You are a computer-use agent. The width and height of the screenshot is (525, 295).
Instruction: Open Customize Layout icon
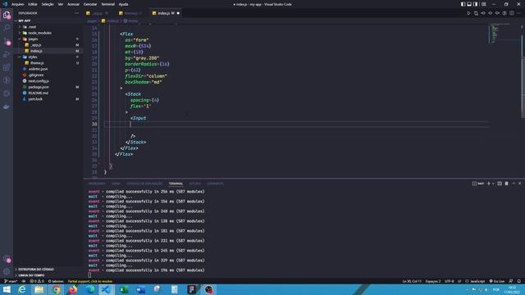pos(484,4)
